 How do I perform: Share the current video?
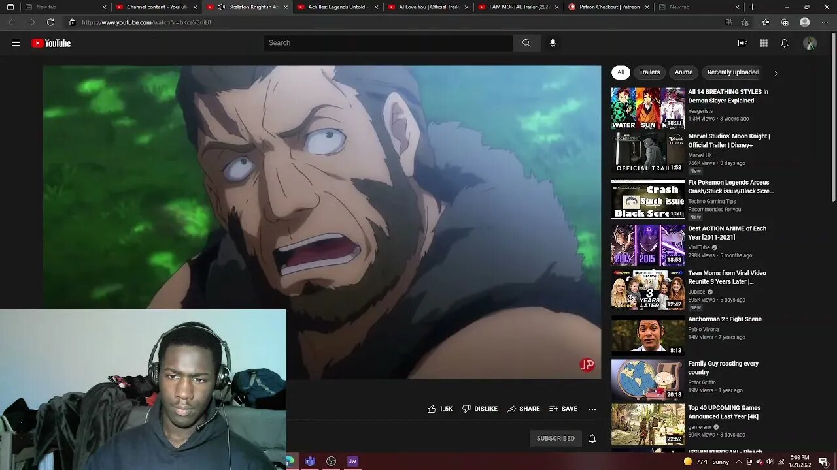coord(524,409)
